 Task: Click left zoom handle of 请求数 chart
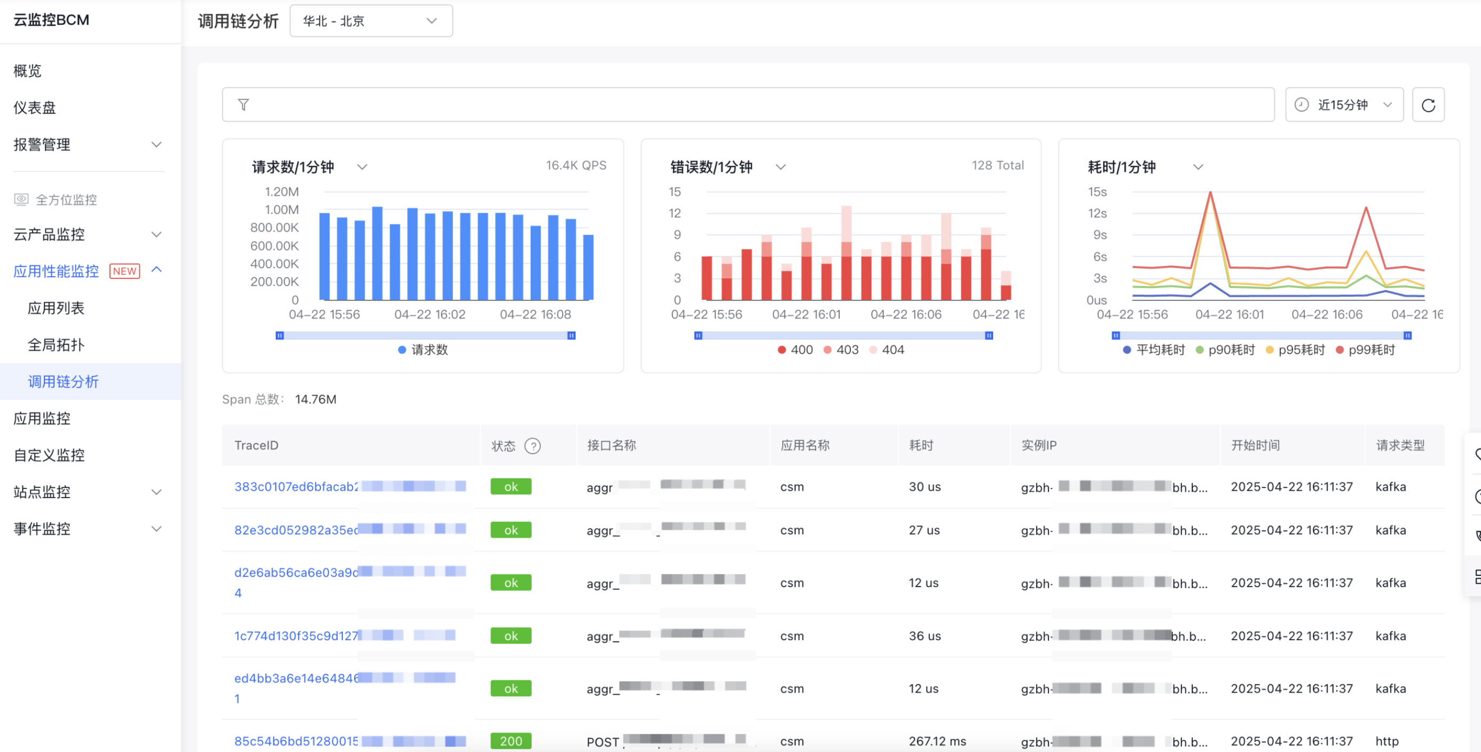pyautogui.click(x=279, y=335)
